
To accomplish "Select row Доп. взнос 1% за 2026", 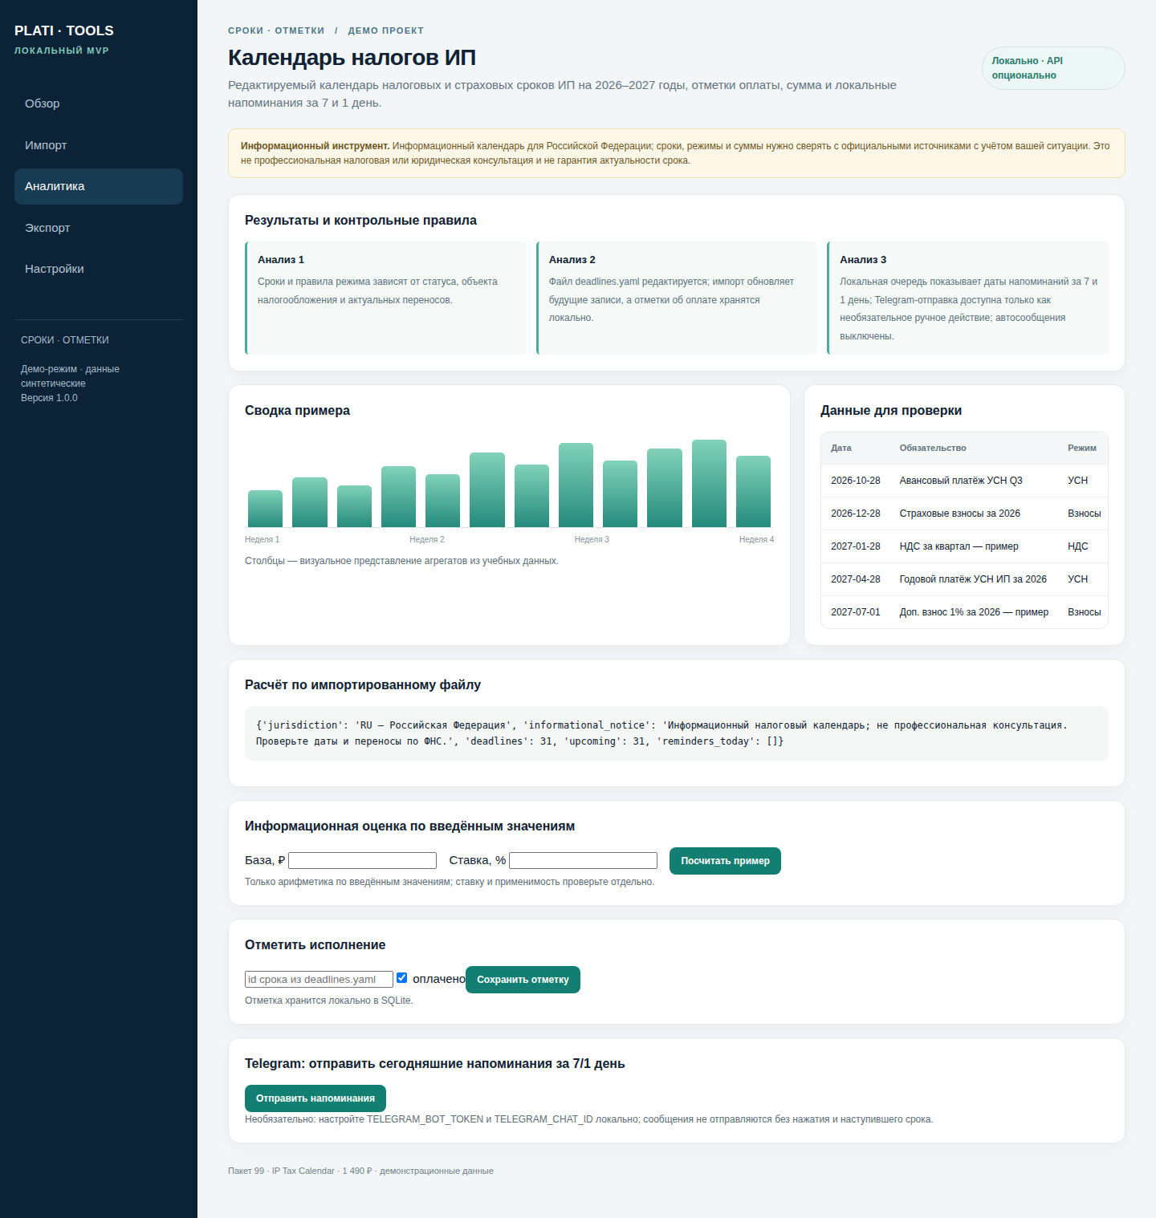I will (964, 612).
